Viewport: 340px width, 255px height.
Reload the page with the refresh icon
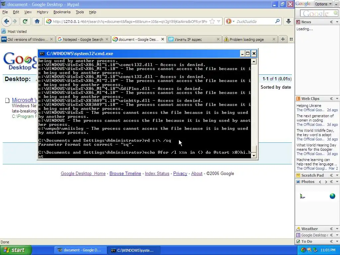coord(25,21)
